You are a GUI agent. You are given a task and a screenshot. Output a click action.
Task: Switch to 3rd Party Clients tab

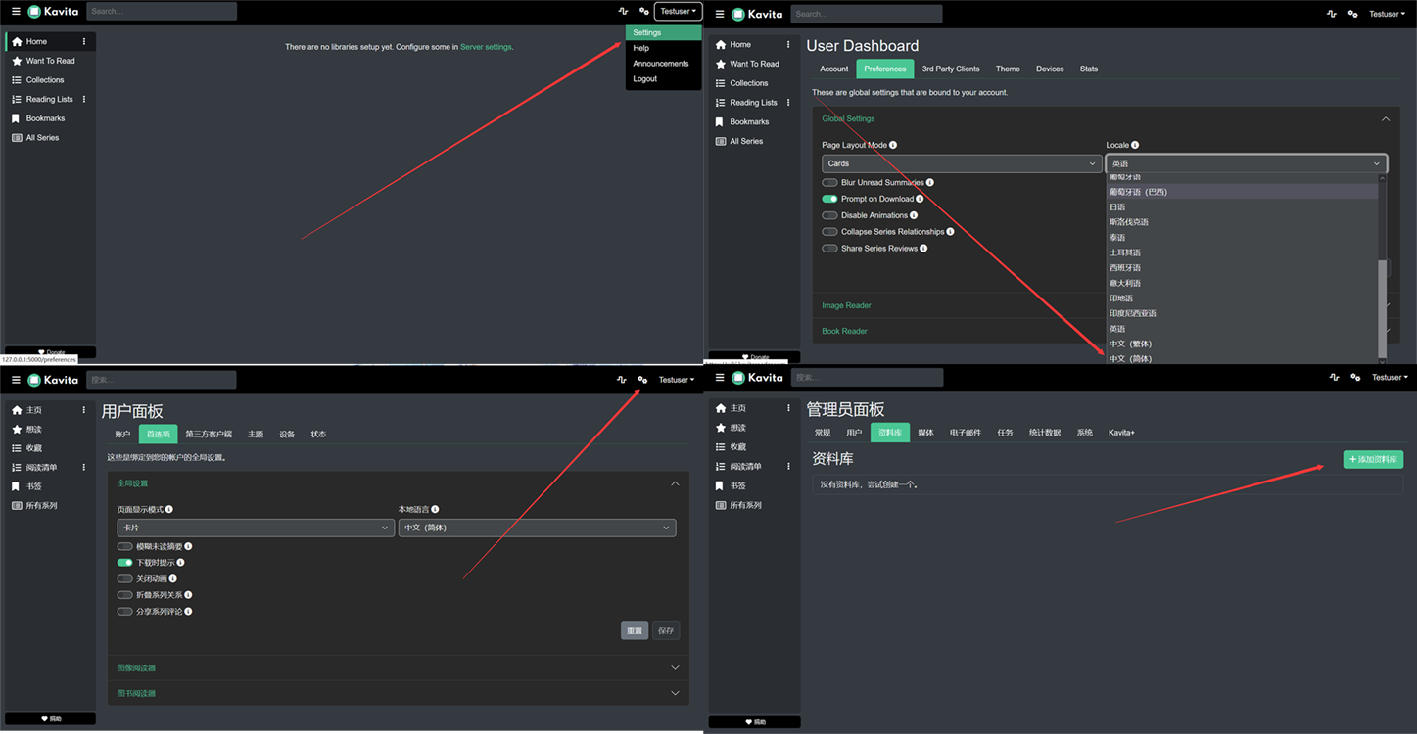click(x=951, y=69)
